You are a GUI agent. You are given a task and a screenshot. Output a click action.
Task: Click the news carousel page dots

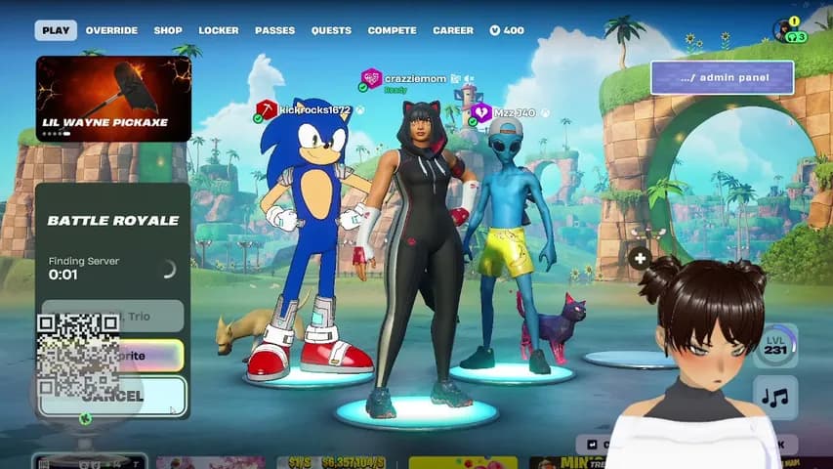coord(57,134)
